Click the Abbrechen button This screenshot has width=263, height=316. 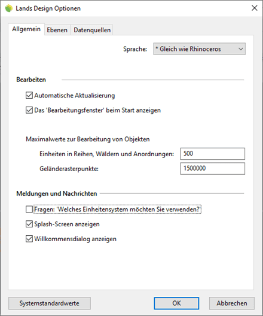(x=231, y=303)
